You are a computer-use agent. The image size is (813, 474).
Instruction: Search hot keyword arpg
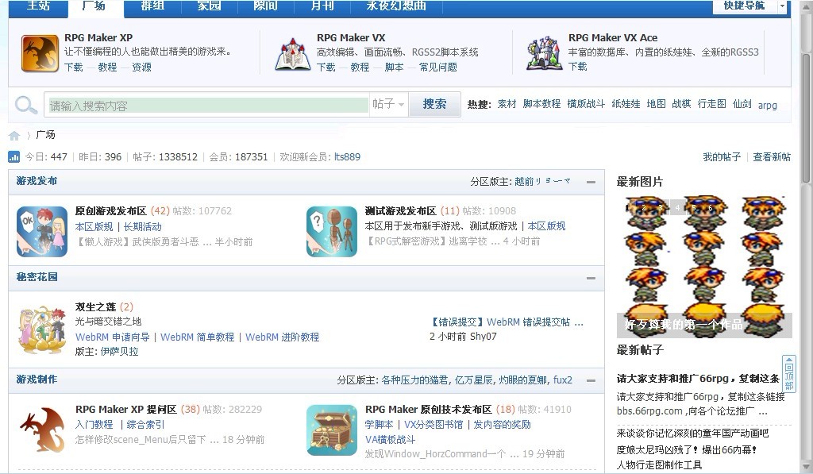[x=768, y=106]
